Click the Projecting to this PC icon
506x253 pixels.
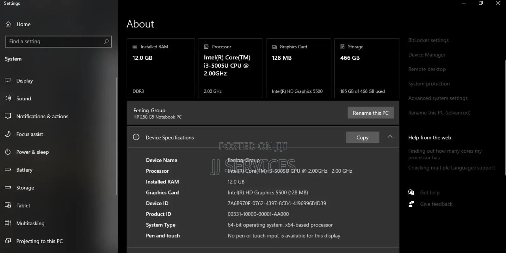[x=8, y=241]
